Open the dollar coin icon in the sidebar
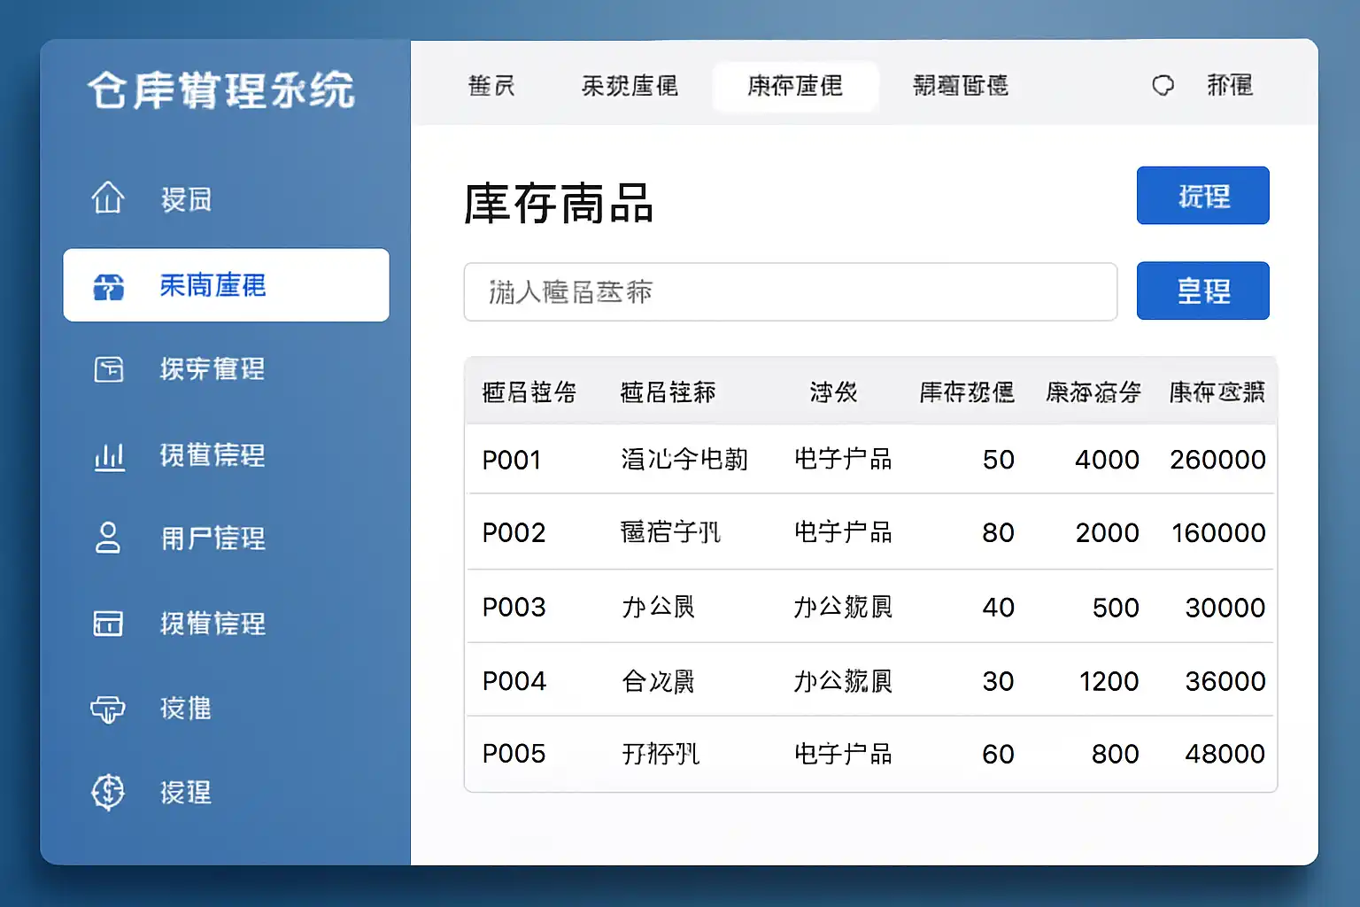This screenshot has height=907, width=1360. (108, 792)
